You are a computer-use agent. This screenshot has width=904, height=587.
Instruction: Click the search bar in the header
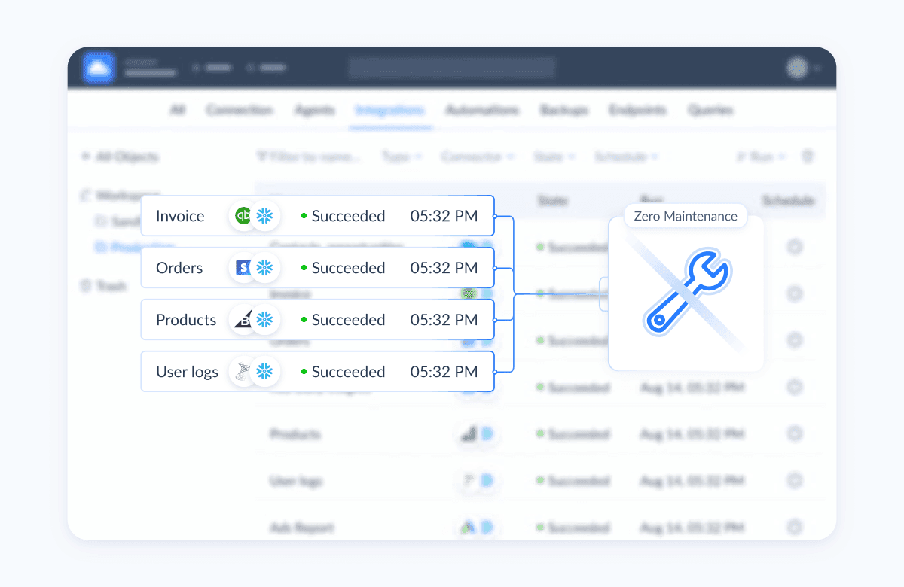coord(452,68)
